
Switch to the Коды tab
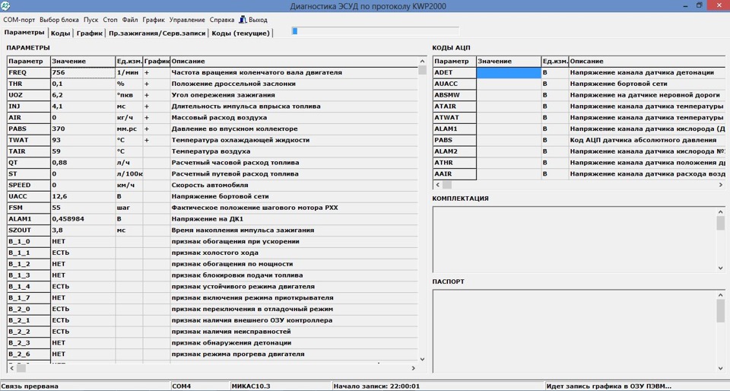coord(61,33)
